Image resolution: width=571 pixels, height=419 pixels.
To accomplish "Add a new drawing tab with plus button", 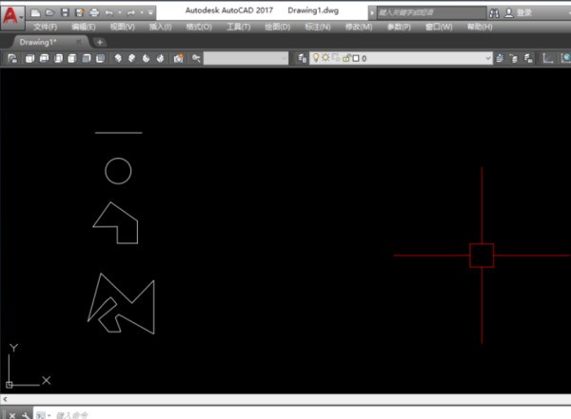I will point(100,42).
